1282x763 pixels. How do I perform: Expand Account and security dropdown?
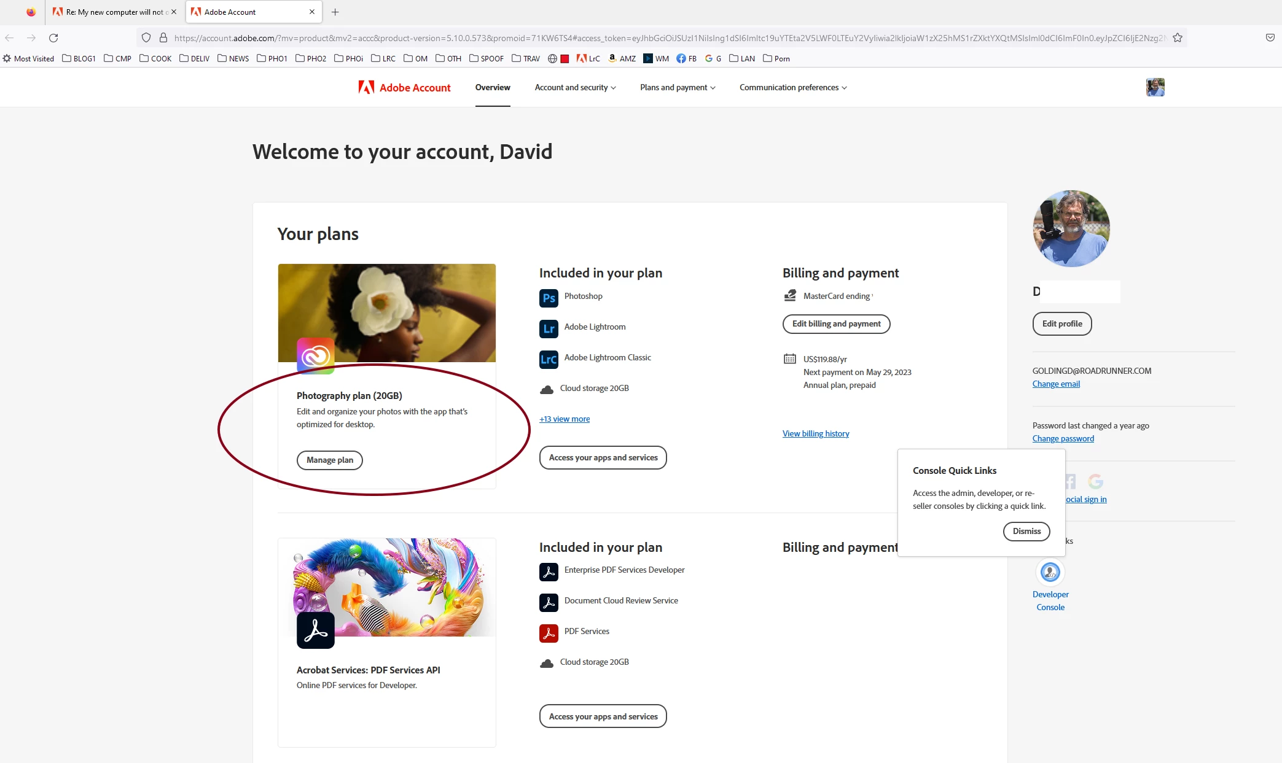click(575, 88)
